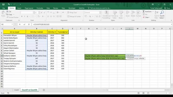Viewport: 173px width, 97px height.
Task: Expand the Copy dropdown arrow
Action: point(14,14)
